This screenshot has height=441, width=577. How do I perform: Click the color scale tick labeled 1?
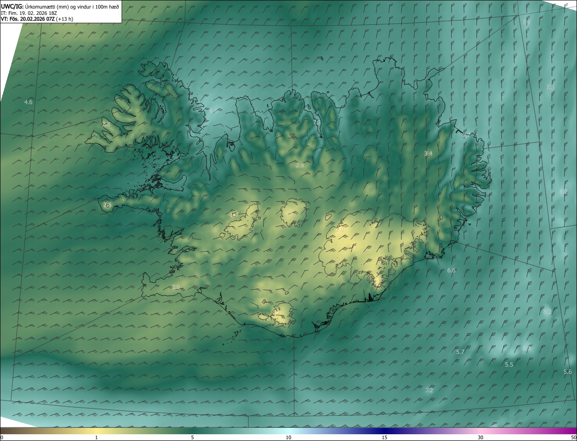[96, 437]
